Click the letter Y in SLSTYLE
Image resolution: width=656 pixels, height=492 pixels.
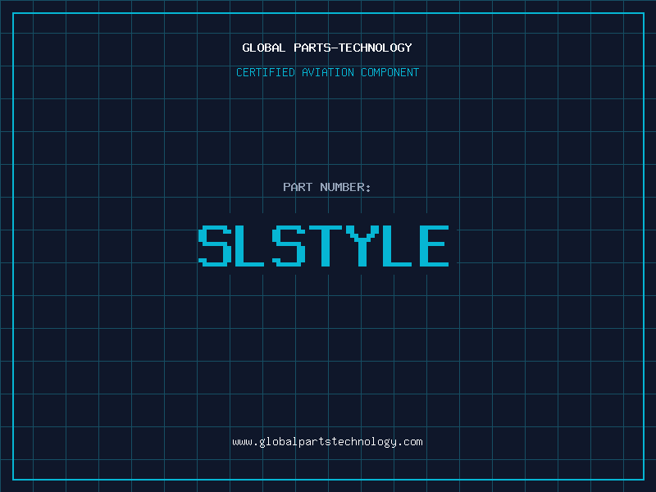coord(362,246)
